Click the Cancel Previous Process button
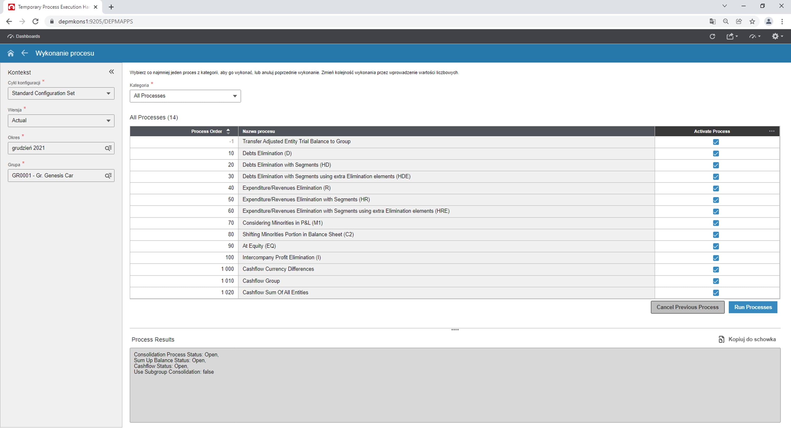Image resolution: width=791 pixels, height=428 pixels. tap(687, 307)
